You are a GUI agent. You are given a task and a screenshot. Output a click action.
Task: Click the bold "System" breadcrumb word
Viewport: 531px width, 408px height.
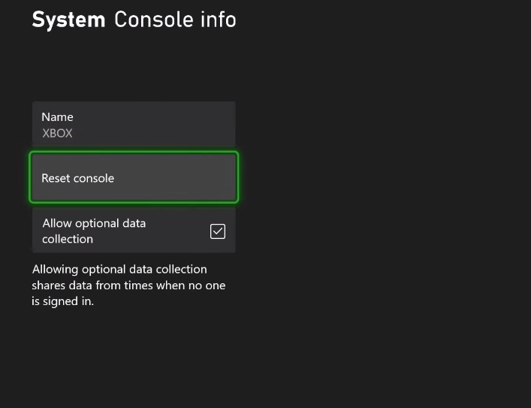tap(68, 20)
